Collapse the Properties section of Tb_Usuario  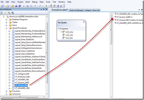click(x=59, y=28)
